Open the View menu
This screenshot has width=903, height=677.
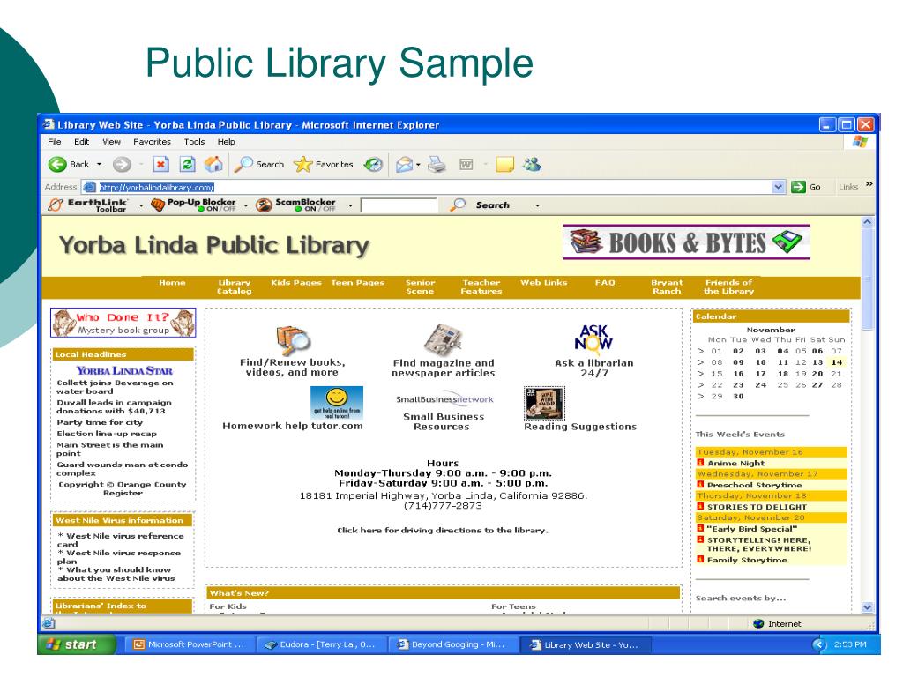[x=111, y=142]
